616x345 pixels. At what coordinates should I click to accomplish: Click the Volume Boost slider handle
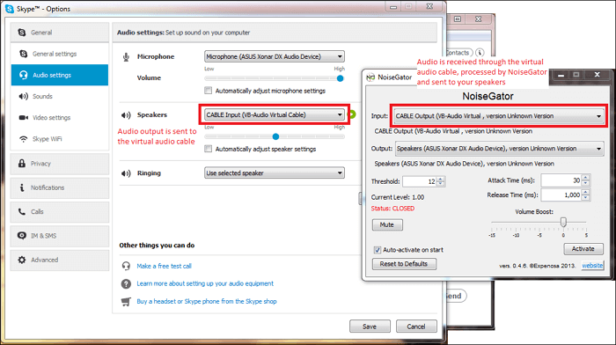pyautogui.click(x=563, y=222)
